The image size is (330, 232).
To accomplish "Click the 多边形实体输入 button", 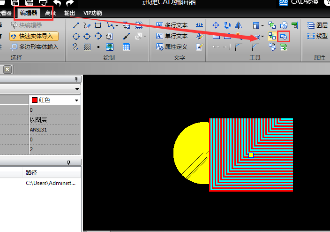I will pos(34,46).
